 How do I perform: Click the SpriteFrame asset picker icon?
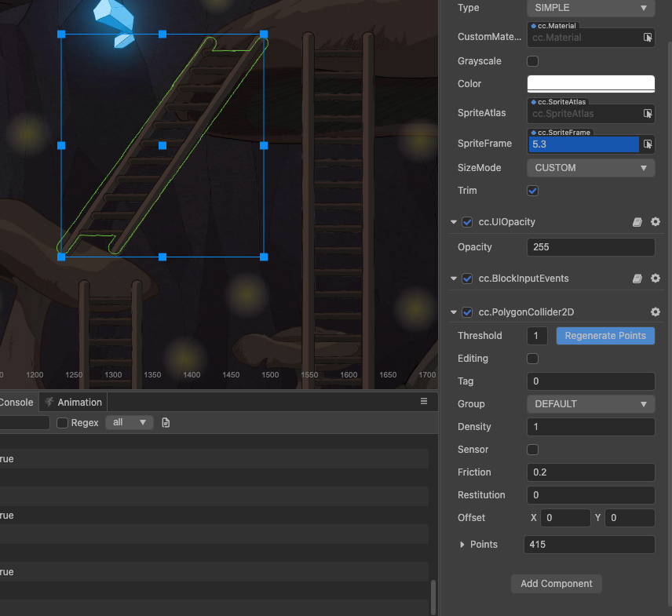648,144
